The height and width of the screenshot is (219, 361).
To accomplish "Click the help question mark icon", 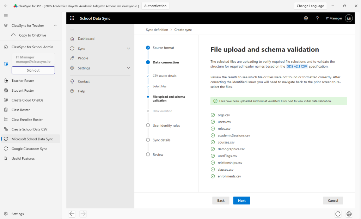I will (x=317, y=18).
